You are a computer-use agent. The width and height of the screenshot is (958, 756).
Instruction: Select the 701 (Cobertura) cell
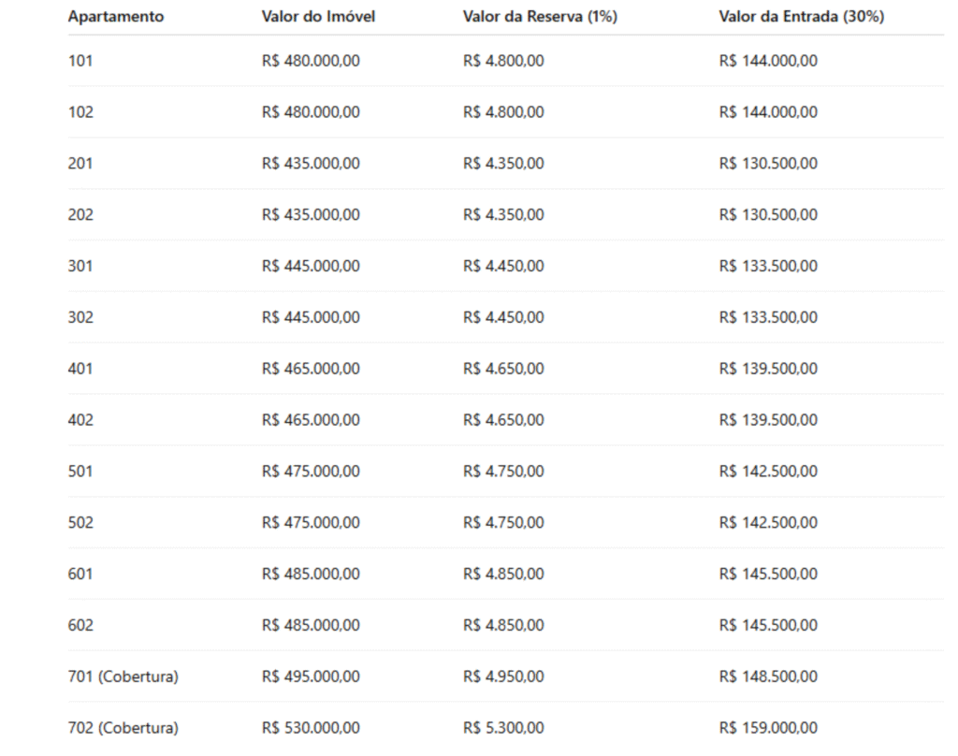tap(123, 676)
